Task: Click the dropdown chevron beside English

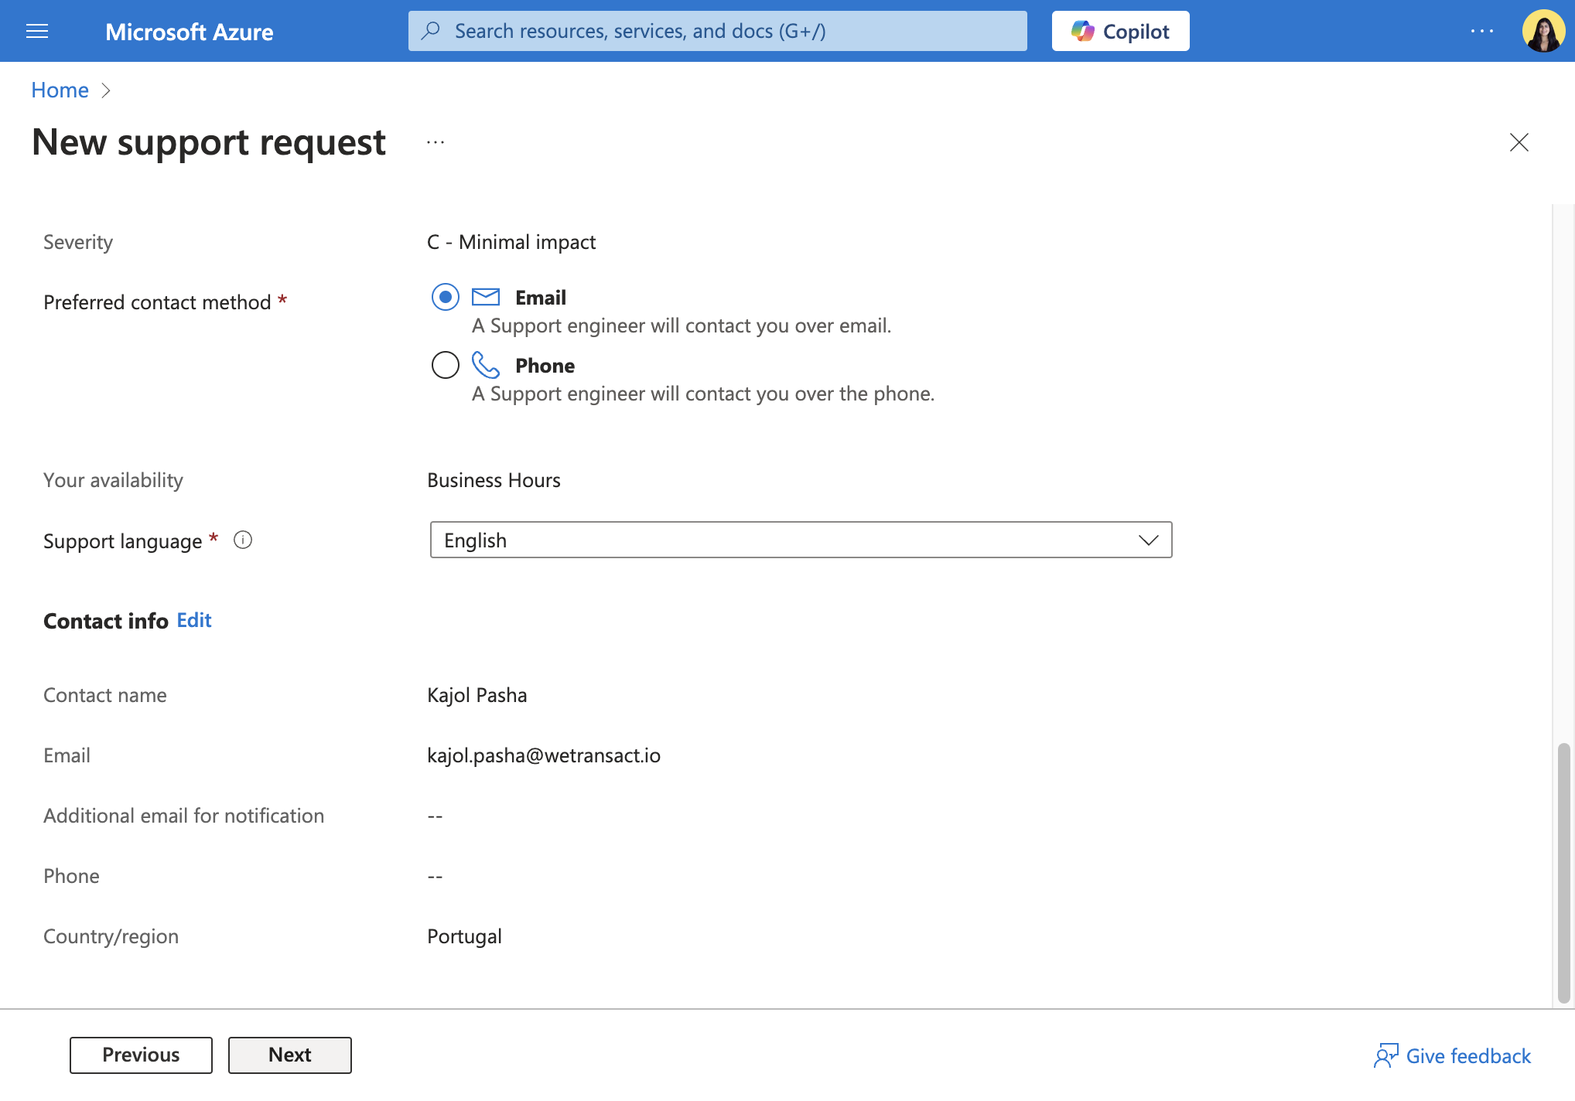Action: 1148,540
